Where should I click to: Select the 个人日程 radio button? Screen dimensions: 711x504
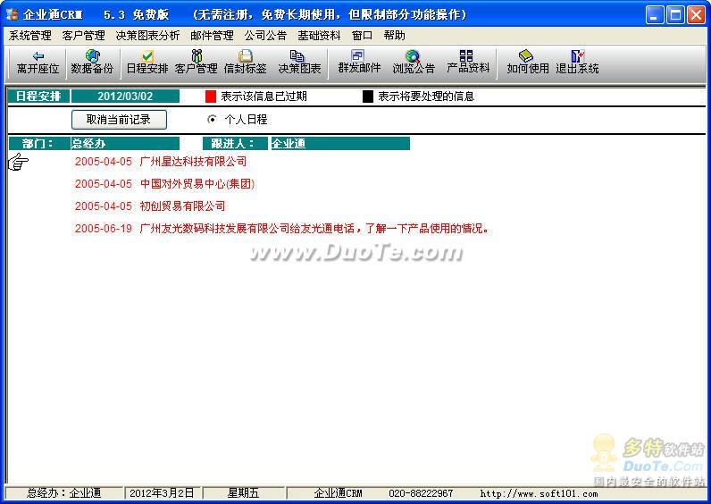212,120
